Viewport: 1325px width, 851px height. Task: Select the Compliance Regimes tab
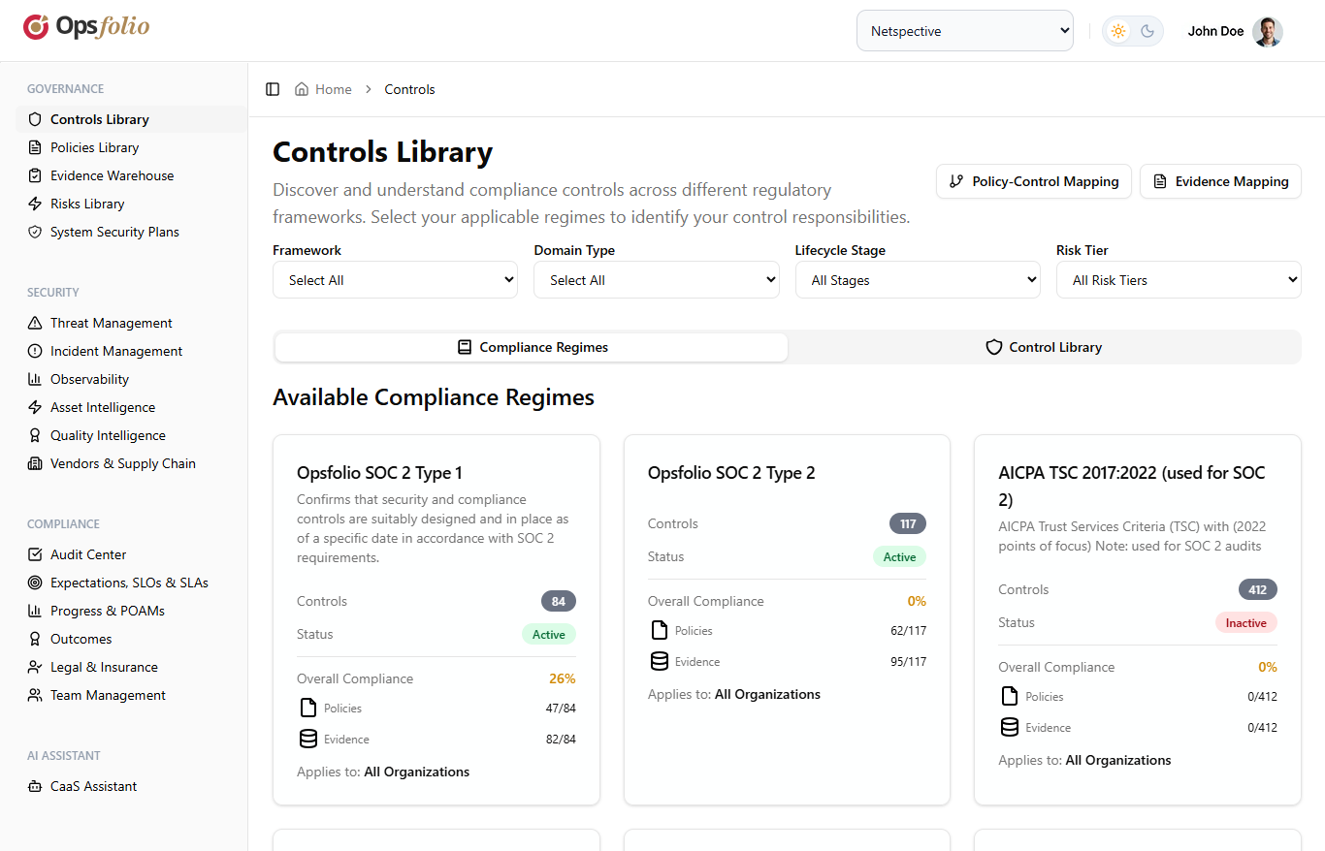tap(532, 346)
